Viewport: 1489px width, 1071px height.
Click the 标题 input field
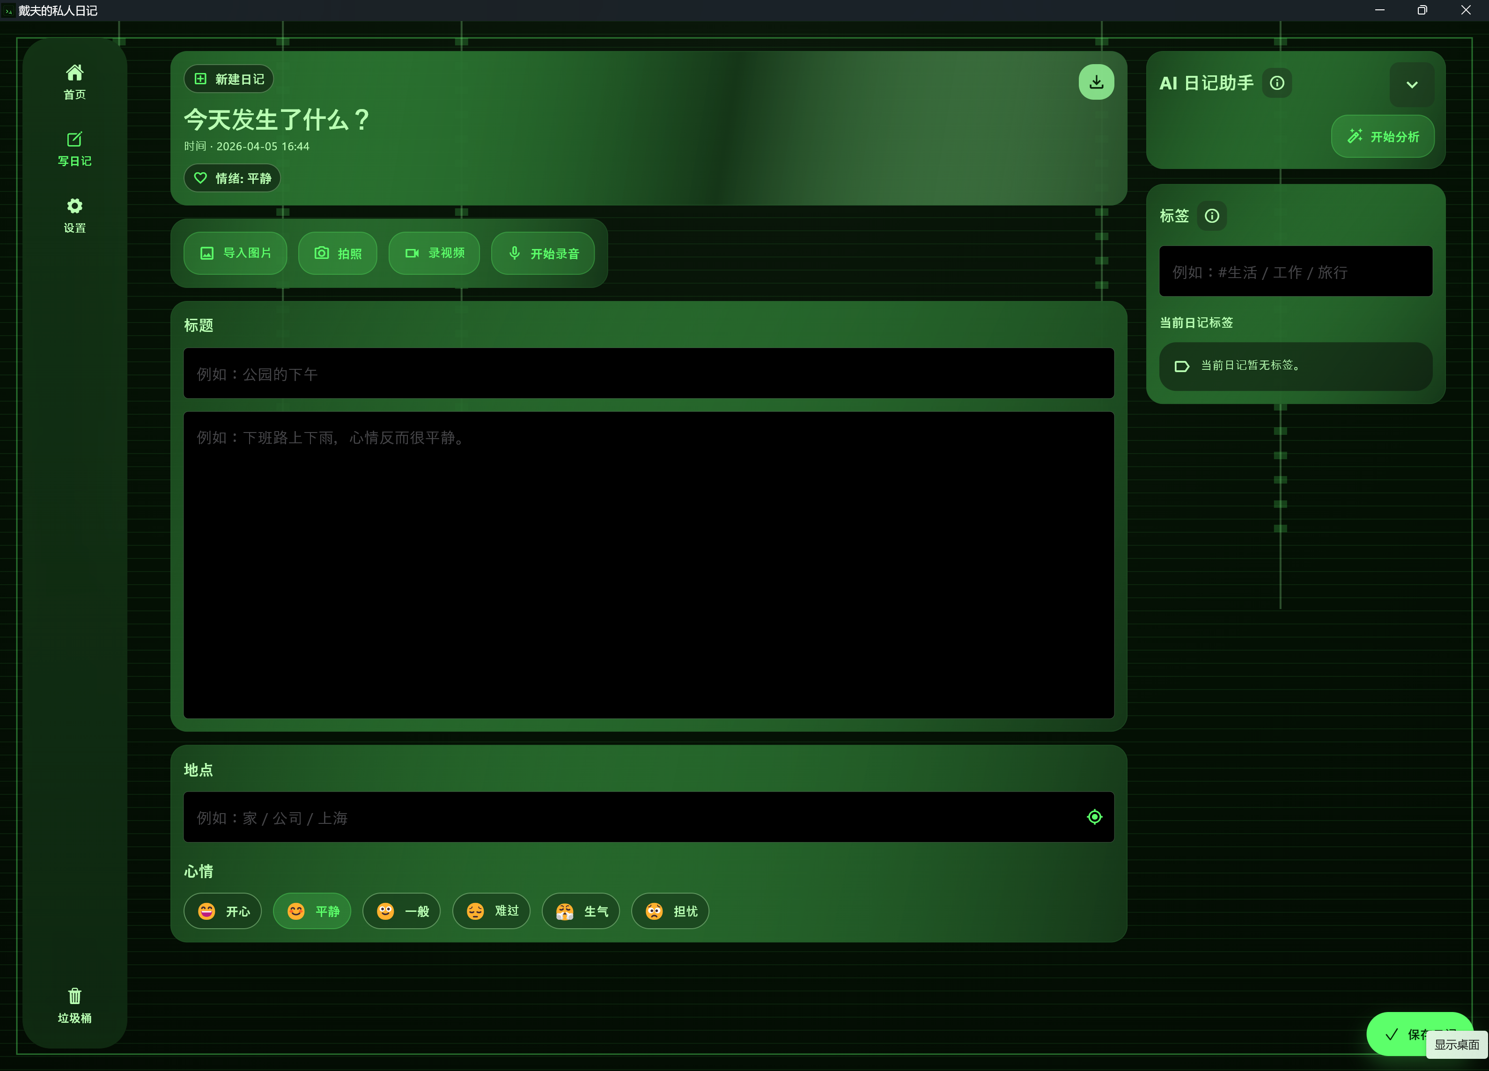pyautogui.click(x=648, y=374)
